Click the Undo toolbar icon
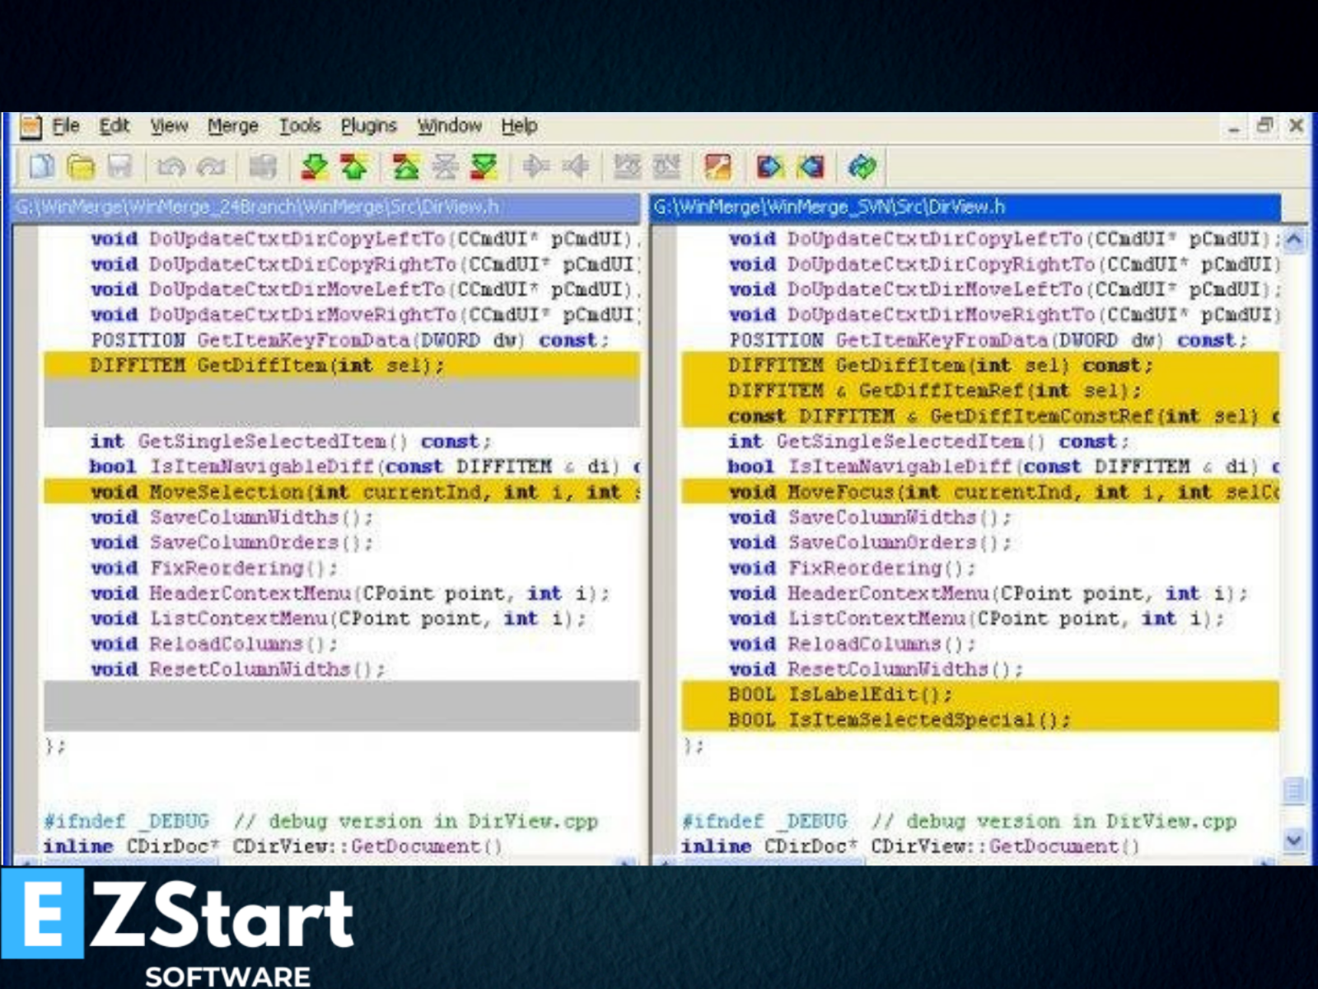1318x989 pixels. (171, 167)
